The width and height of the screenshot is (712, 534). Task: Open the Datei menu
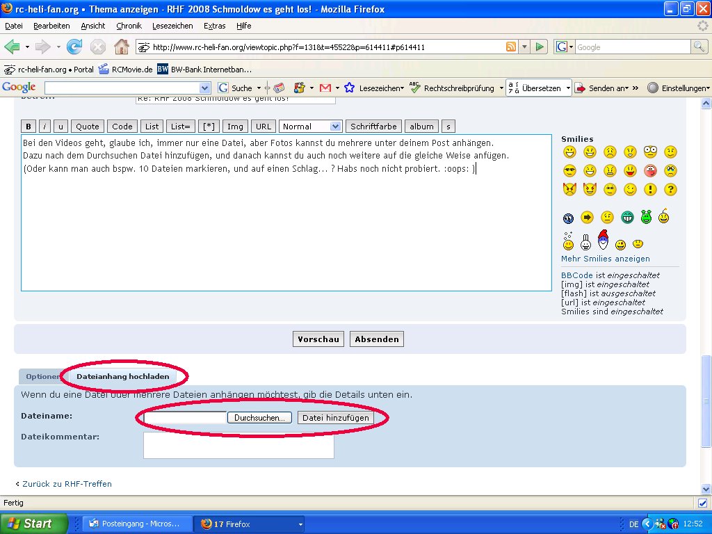point(14,26)
